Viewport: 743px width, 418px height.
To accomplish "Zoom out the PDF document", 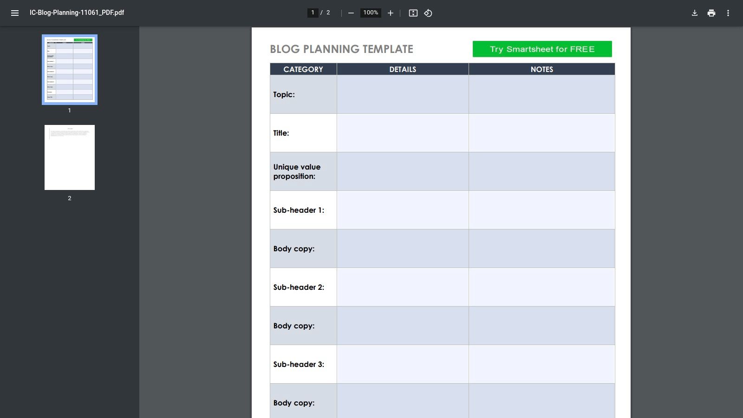I will [351, 13].
